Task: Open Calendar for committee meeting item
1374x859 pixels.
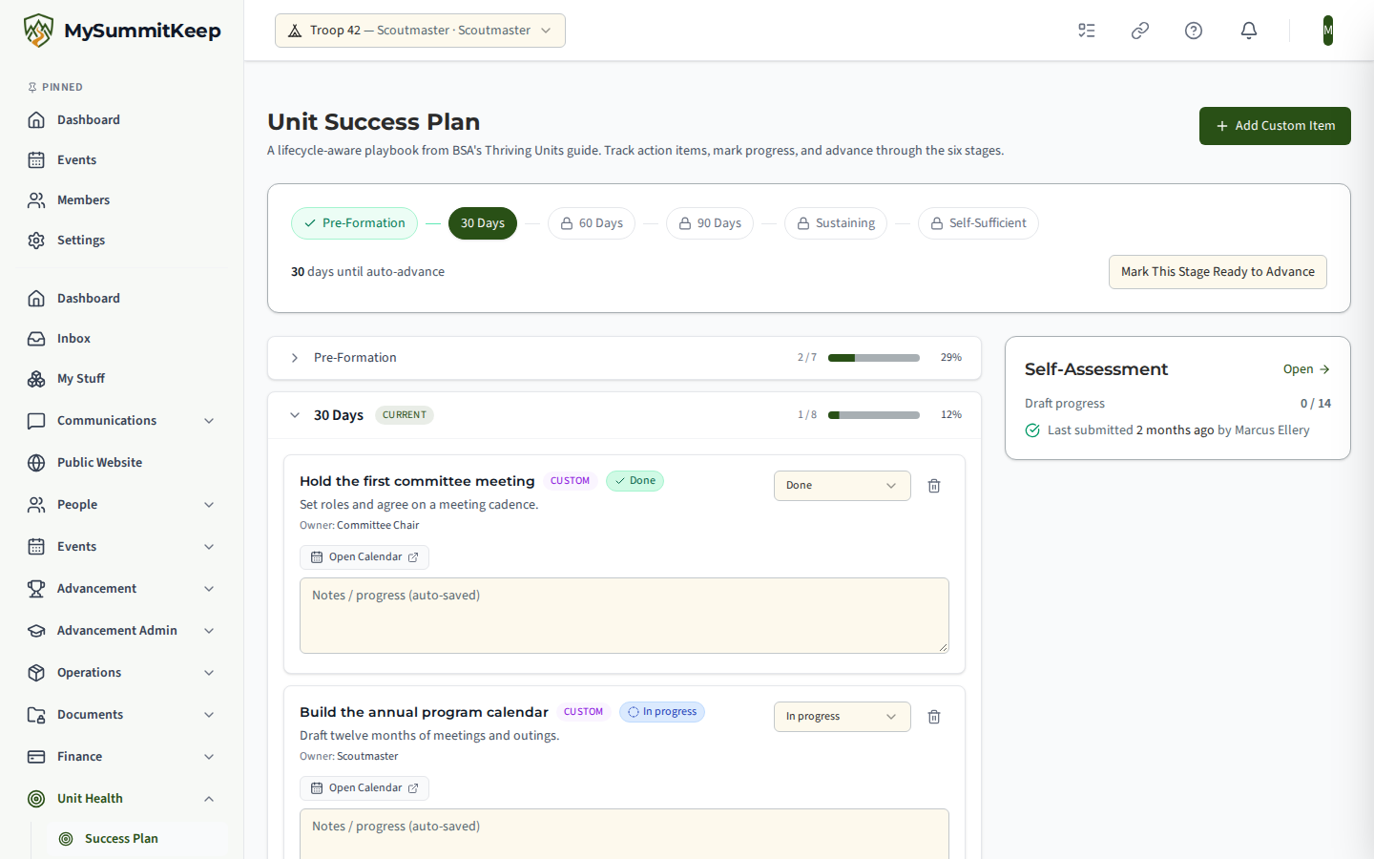Action: pos(364,557)
